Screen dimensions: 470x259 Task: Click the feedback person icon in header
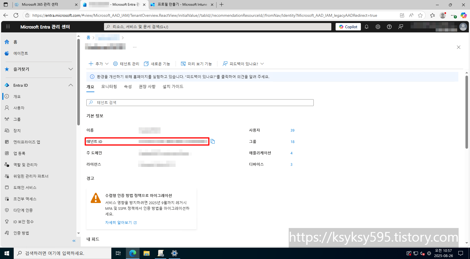click(401, 27)
